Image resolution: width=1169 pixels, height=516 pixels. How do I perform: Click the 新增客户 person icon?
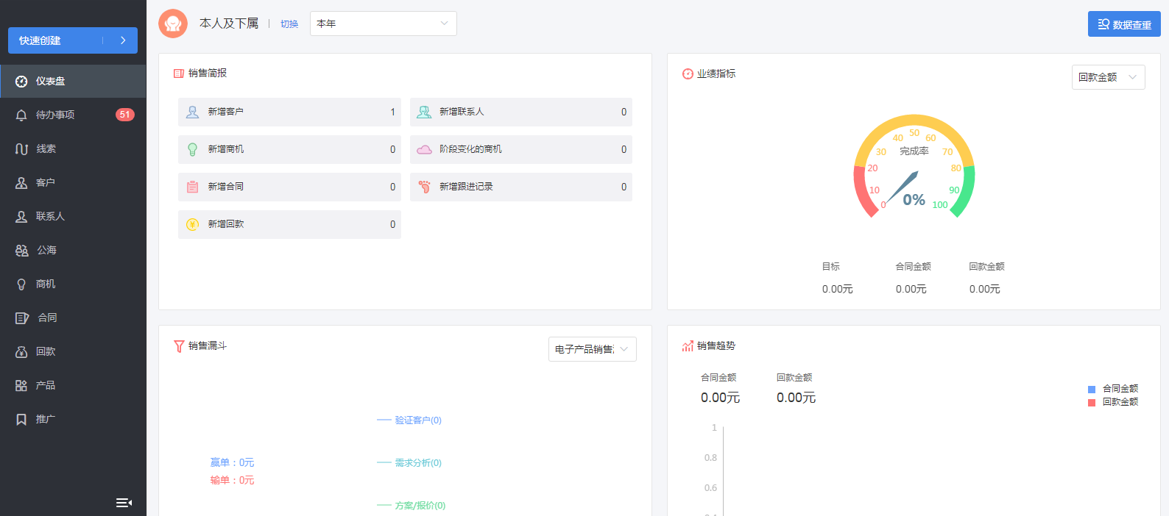(193, 112)
